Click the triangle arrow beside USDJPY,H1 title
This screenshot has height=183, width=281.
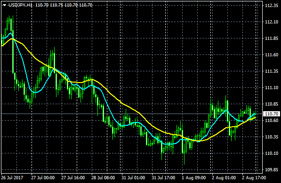4,5
